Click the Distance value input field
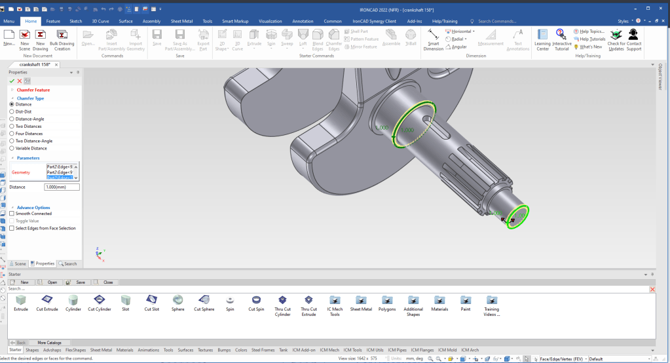This screenshot has height=363, width=670. click(x=62, y=187)
